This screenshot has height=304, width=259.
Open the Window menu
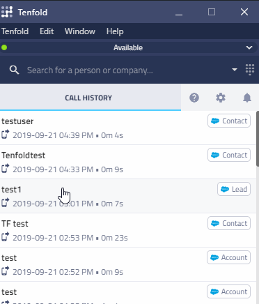tap(80, 31)
